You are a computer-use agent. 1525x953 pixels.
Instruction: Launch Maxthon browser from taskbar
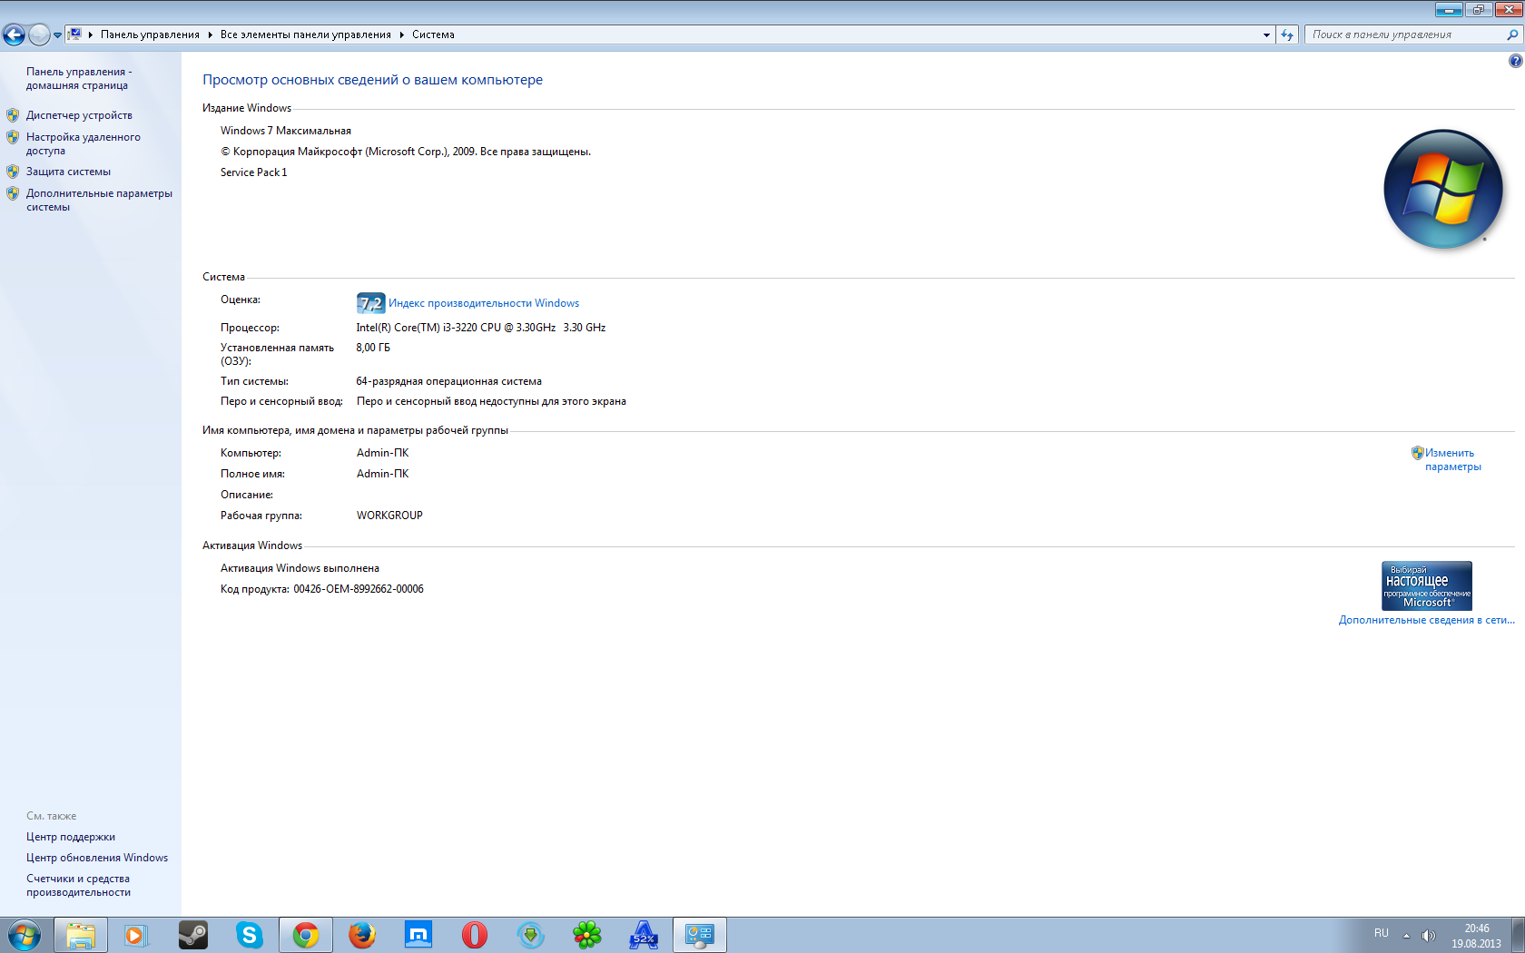click(418, 935)
